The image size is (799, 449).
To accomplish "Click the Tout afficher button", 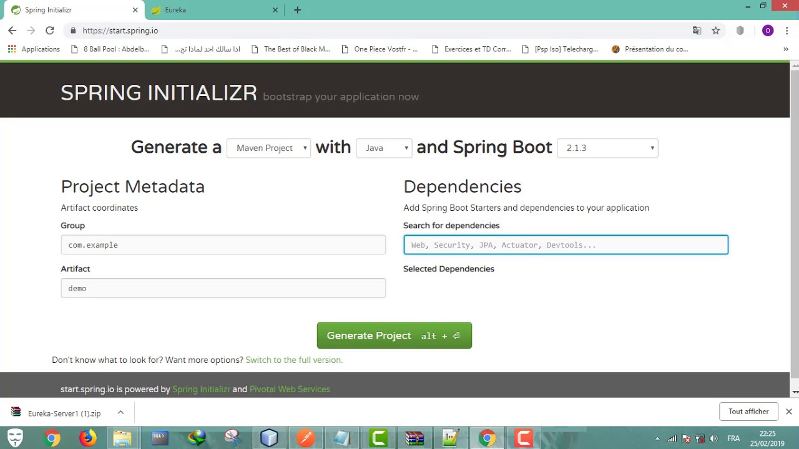I will point(748,412).
